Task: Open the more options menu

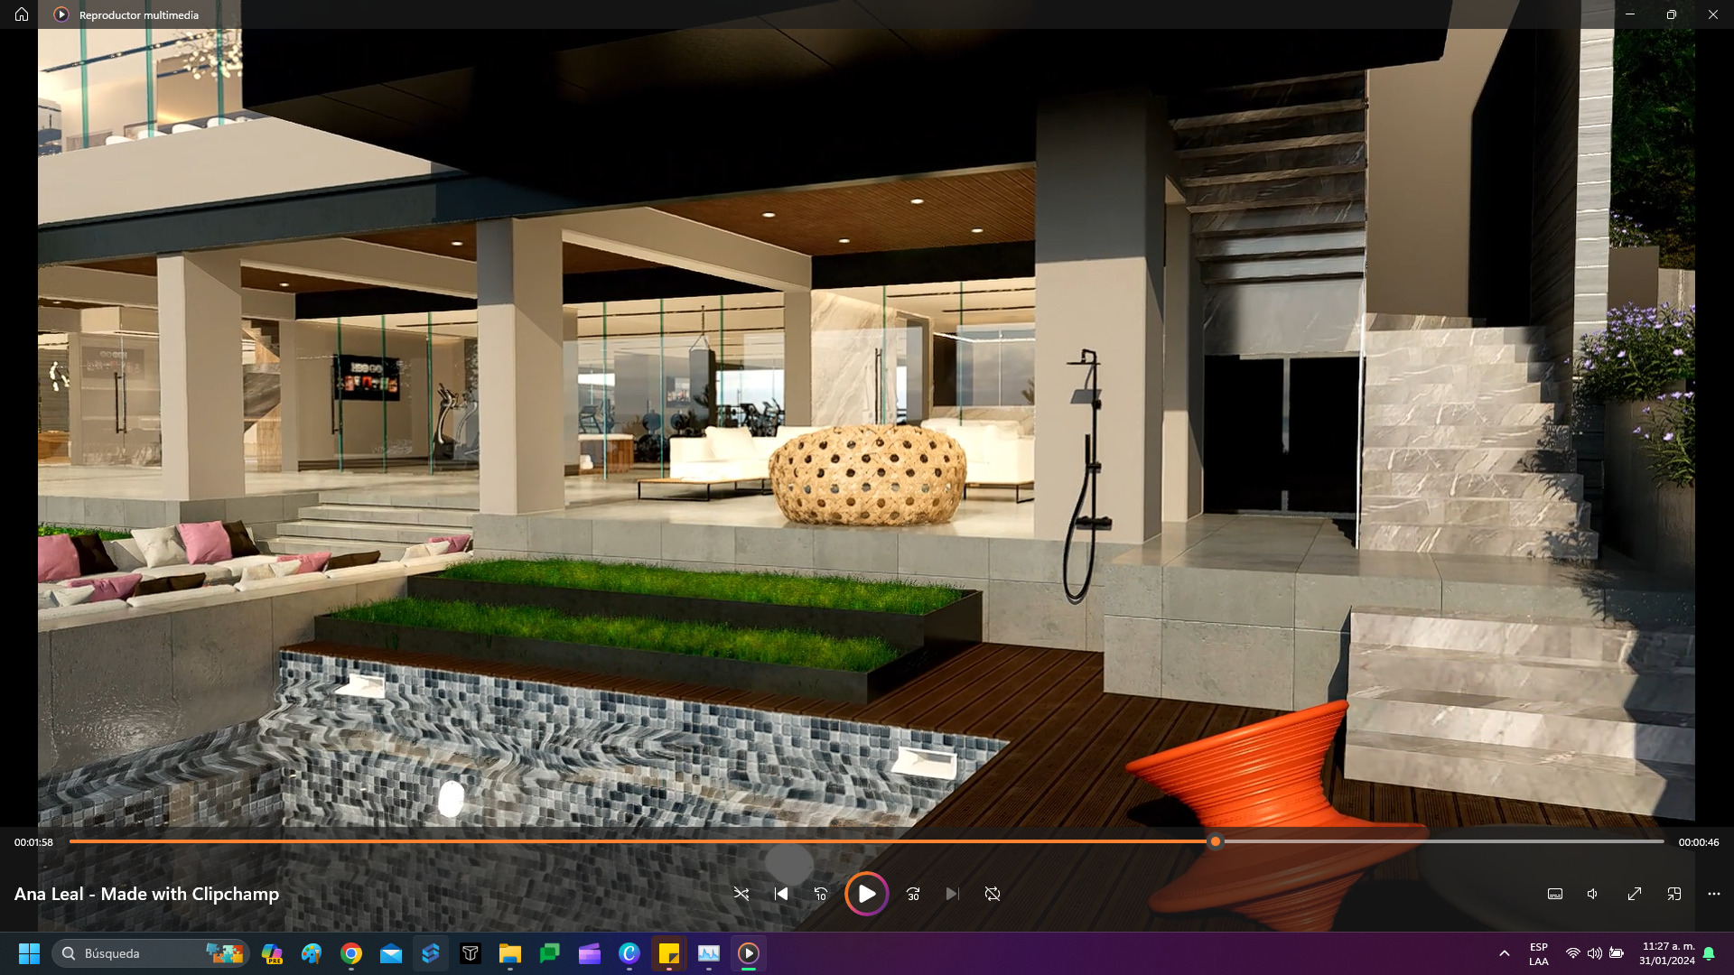Action: pyautogui.click(x=1714, y=894)
